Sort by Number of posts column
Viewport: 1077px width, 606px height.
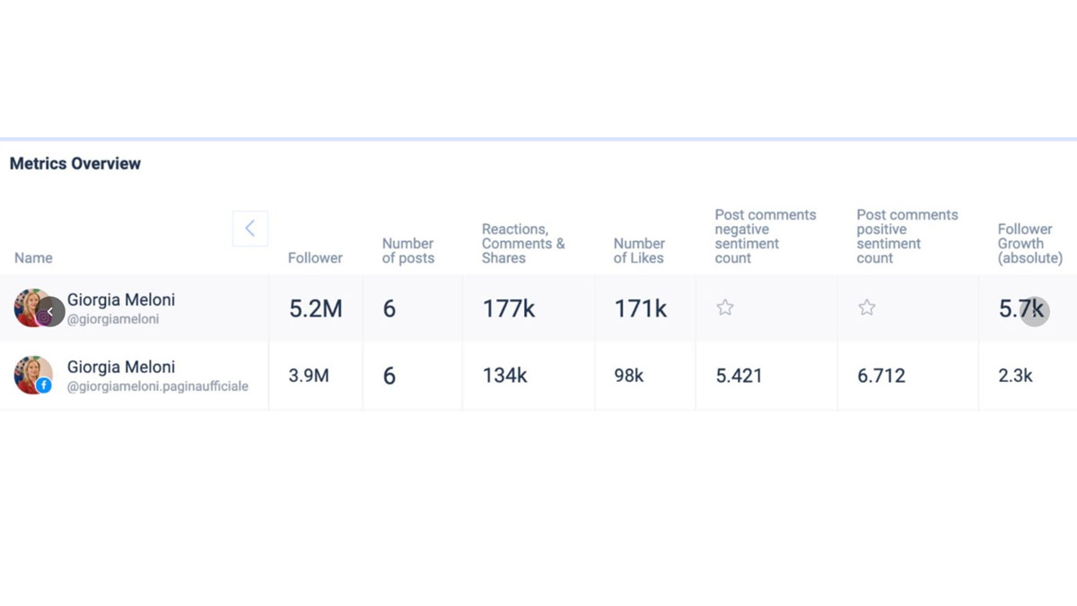click(407, 251)
